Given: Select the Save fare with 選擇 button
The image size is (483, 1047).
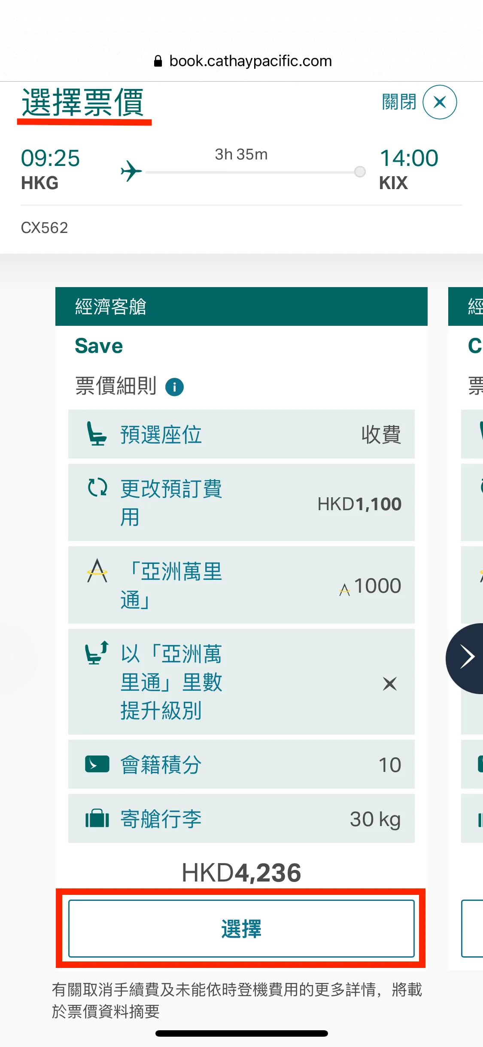Looking at the screenshot, I should [241, 928].
